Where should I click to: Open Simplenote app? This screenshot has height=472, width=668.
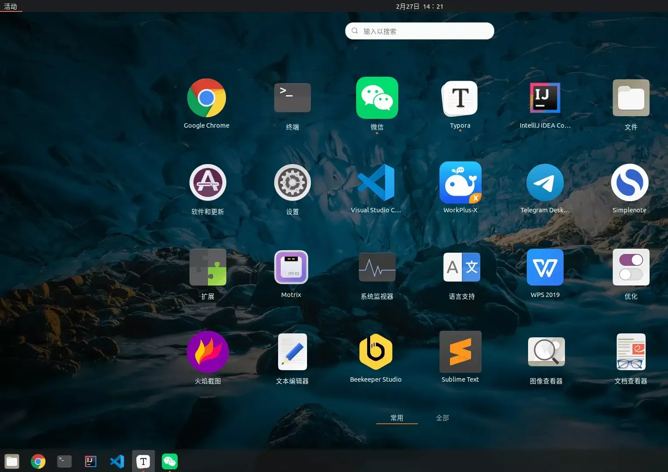pyautogui.click(x=630, y=182)
